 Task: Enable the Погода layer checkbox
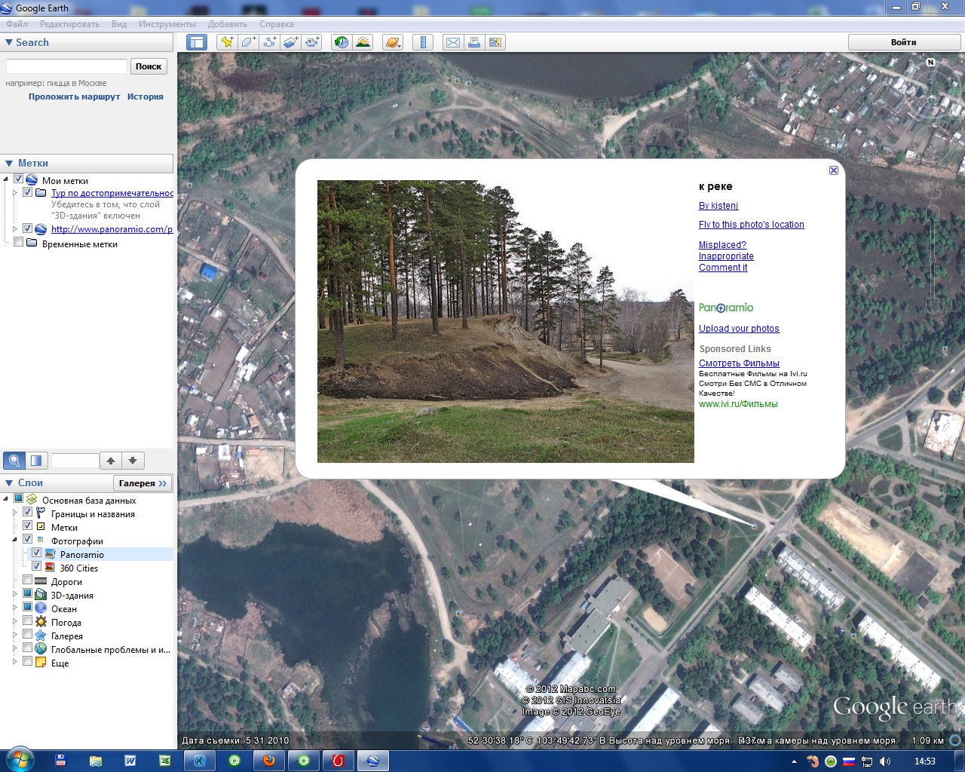[28, 621]
